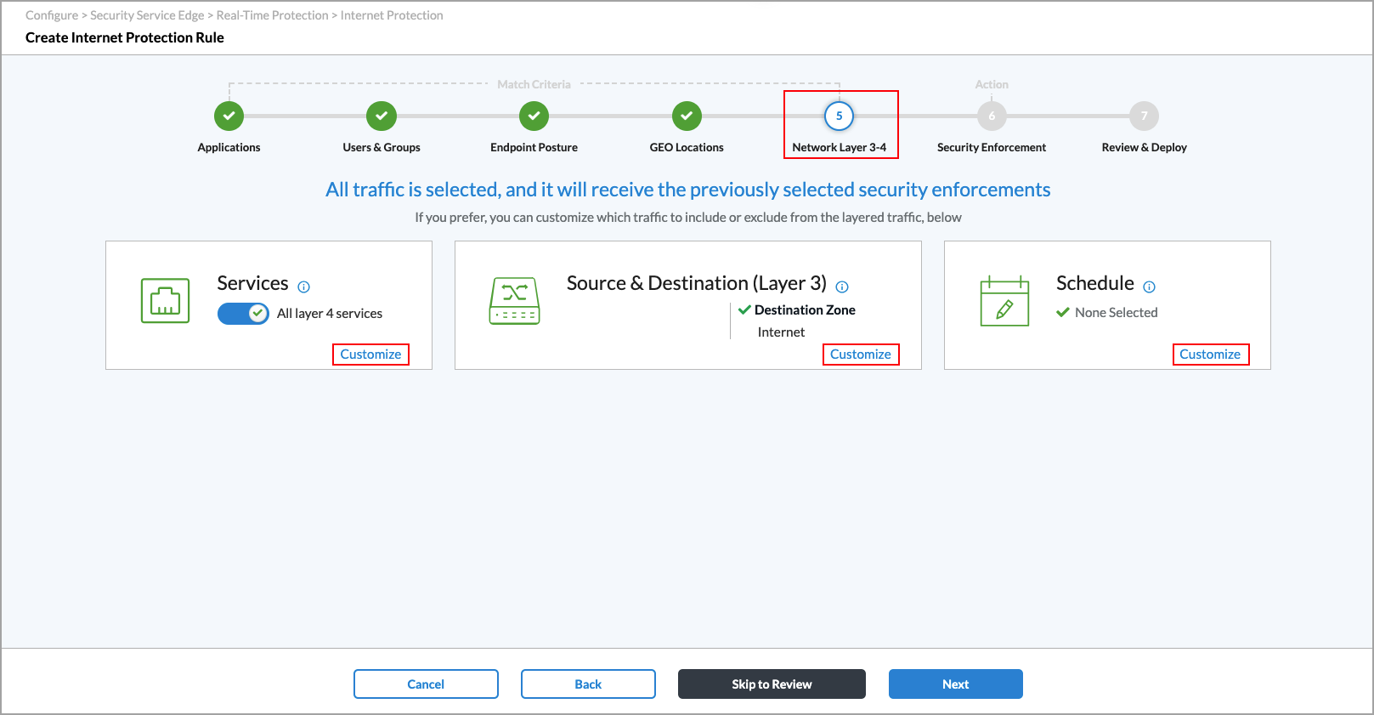This screenshot has width=1374, height=715.
Task: Customize the Schedule card
Action: coord(1211,355)
